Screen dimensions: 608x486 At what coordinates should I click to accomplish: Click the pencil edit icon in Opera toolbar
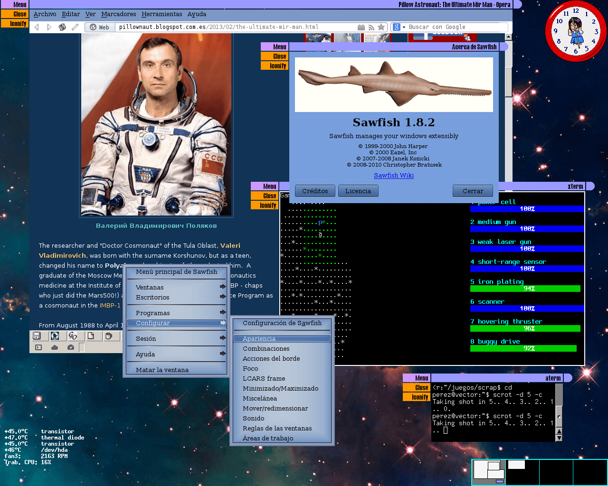75,27
